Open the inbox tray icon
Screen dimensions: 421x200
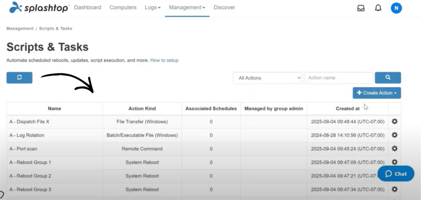[361, 8]
